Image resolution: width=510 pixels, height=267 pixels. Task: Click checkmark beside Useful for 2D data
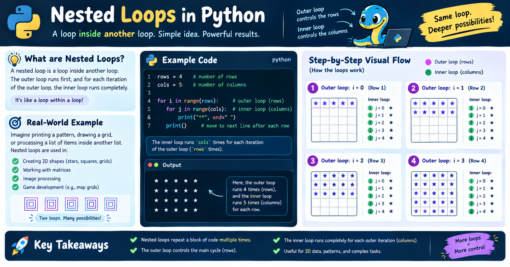pos(276,251)
